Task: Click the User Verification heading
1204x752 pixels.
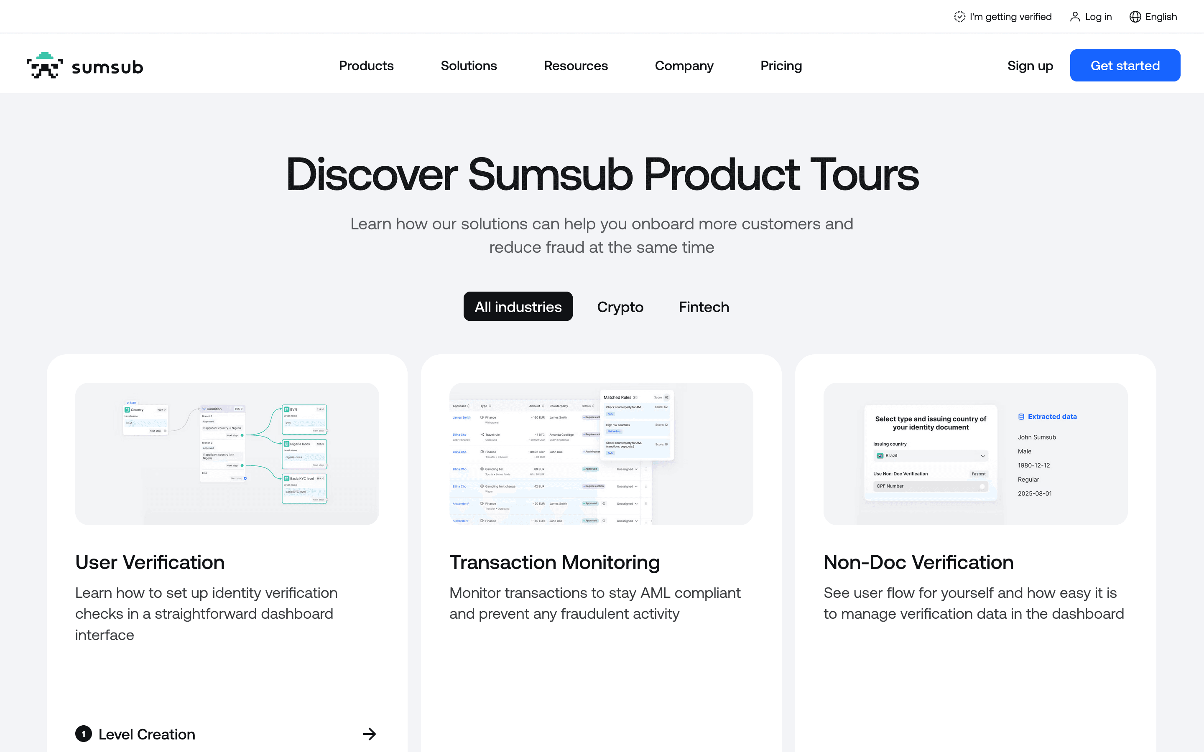Action: point(150,562)
